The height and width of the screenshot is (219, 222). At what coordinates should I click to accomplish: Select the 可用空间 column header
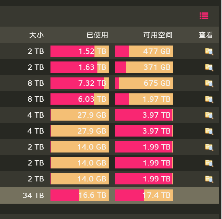pyautogui.click(x=158, y=35)
